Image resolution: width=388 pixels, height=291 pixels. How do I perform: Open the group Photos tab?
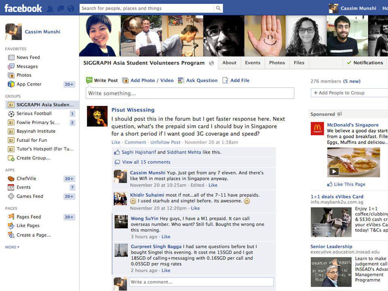coord(277,63)
